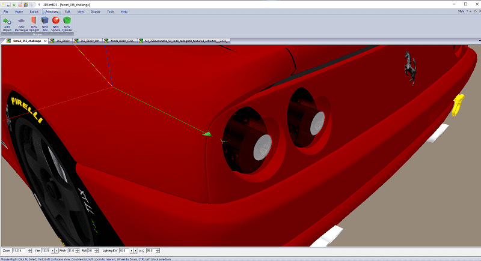Insert a New Sphere primitive

56,24
